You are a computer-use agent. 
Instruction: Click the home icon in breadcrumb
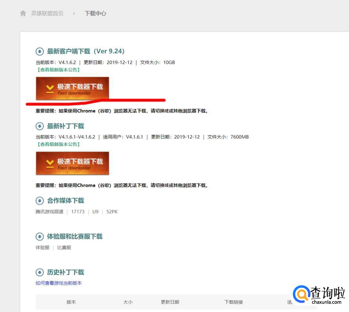pos(23,13)
